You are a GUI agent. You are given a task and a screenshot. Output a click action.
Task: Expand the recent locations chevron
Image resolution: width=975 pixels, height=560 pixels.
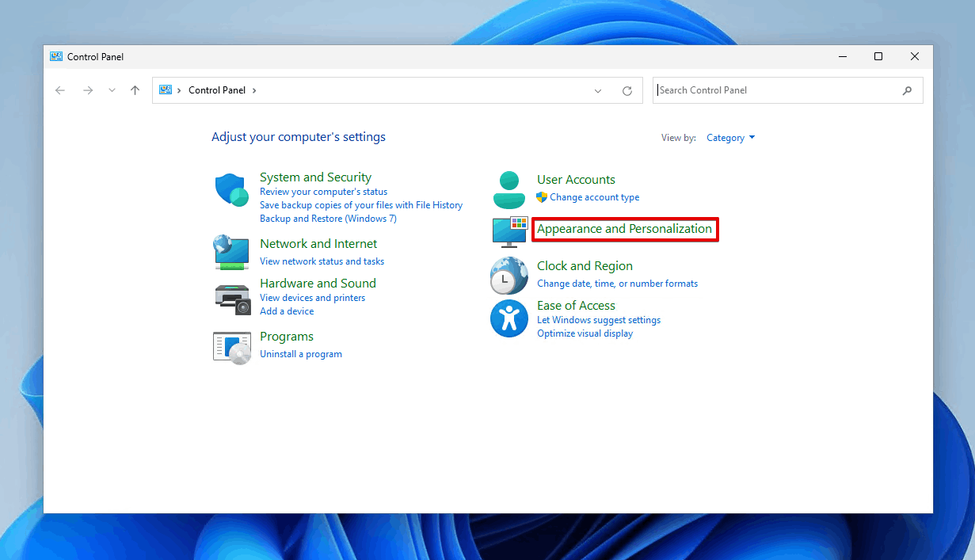[x=112, y=90]
